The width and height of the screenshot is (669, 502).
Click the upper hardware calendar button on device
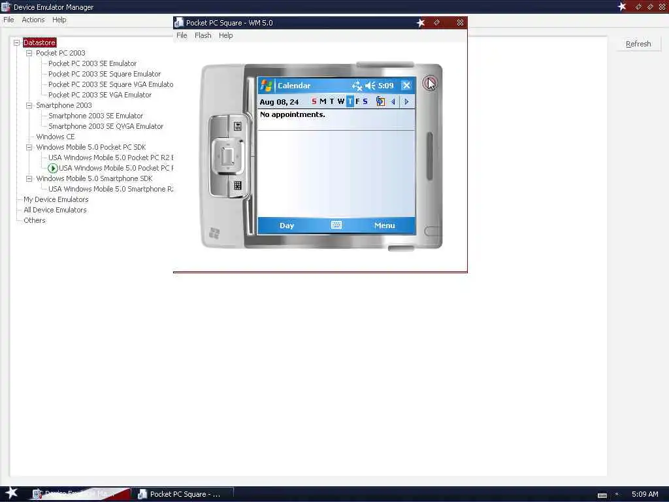[238, 126]
